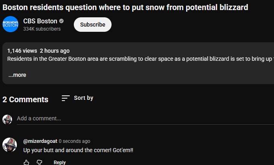The height and width of the screenshot is (165, 274).
Task: Click the verified badge beside CBS Boston
Action: coord(61,21)
